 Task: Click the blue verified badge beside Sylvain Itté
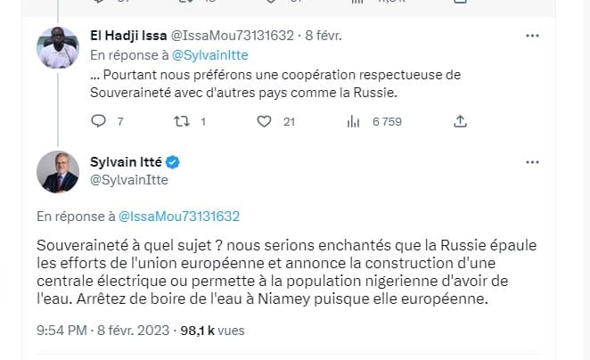tap(175, 162)
